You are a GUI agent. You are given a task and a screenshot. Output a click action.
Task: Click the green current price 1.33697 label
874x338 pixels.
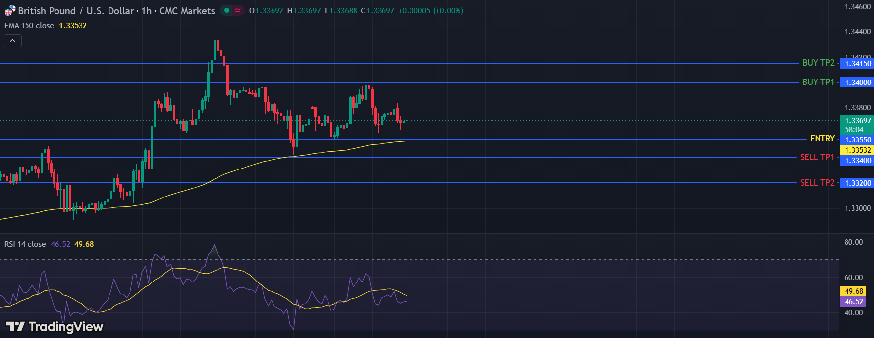[x=857, y=121]
